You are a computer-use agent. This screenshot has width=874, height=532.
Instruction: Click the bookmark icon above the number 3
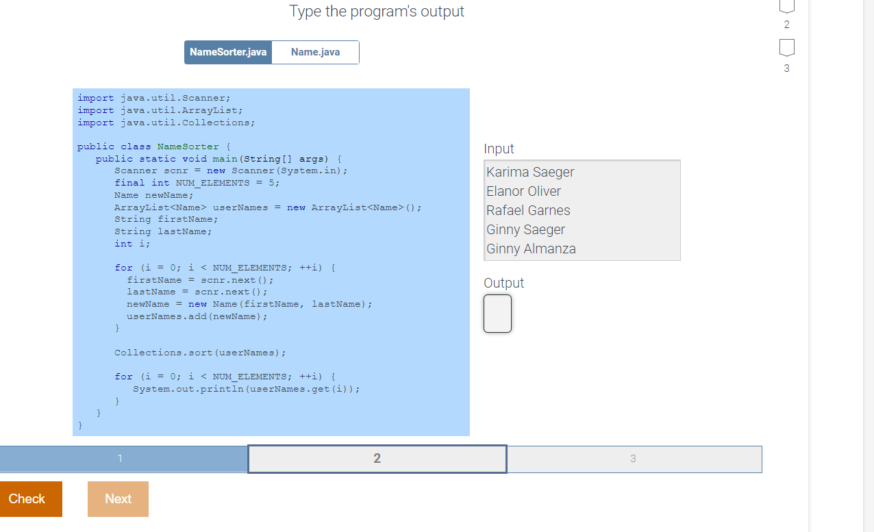pos(786,48)
